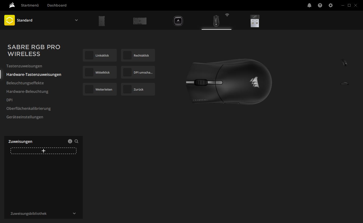The image size is (363, 223).
Task: Open the profile dropdown chevron
Action: pyautogui.click(x=76, y=20)
